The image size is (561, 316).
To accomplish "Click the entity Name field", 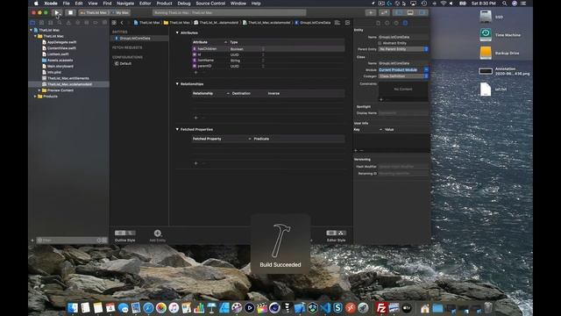I will (403, 37).
